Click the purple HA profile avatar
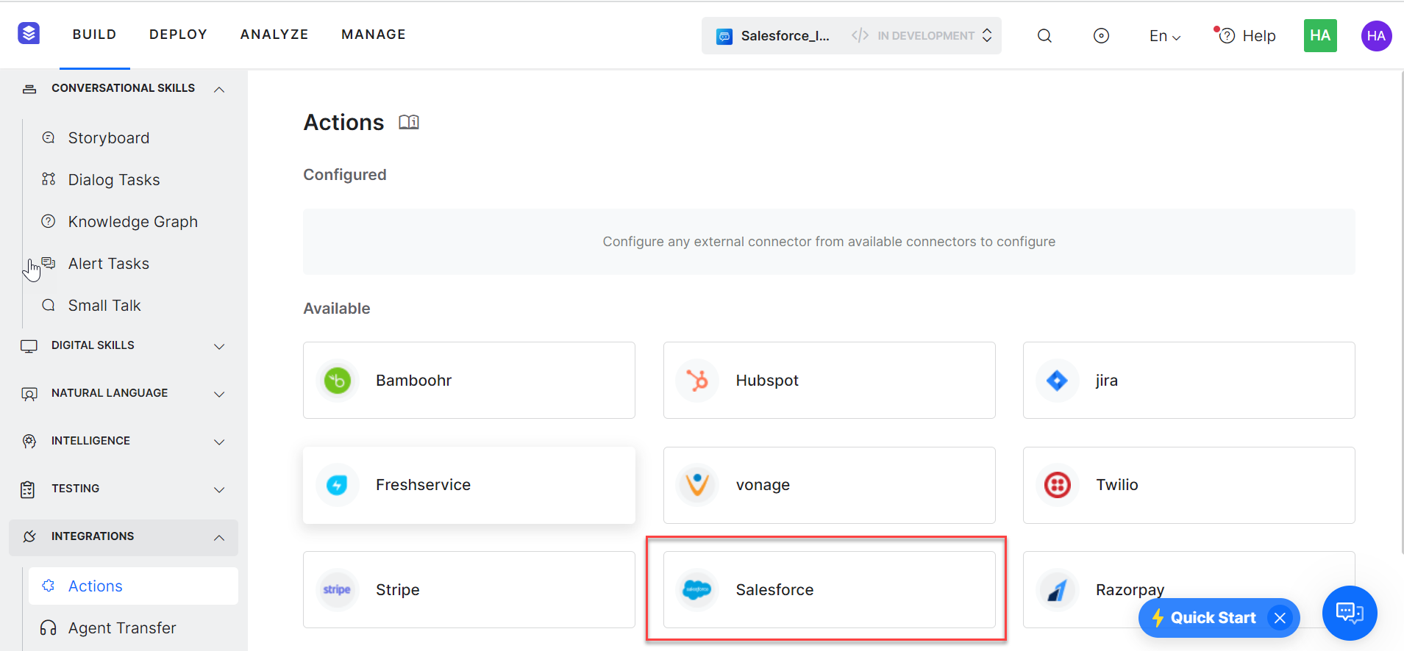 click(1375, 36)
